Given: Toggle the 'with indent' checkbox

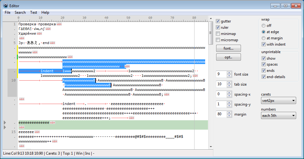Looking at the screenshot, I should coord(264,44).
